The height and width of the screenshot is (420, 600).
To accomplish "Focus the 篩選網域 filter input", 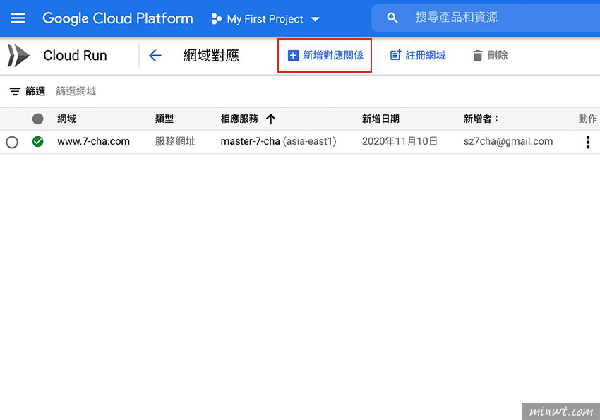I will 76,92.
